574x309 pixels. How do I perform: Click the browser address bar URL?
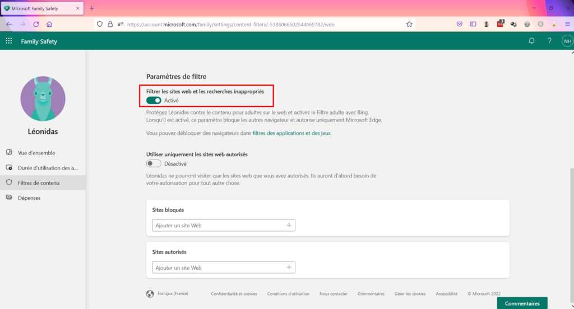[230, 25]
